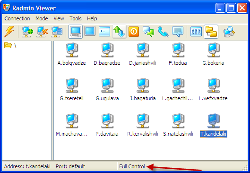Close the Radmin Viewer window
This screenshot has width=250, height=173.
coord(242,8)
